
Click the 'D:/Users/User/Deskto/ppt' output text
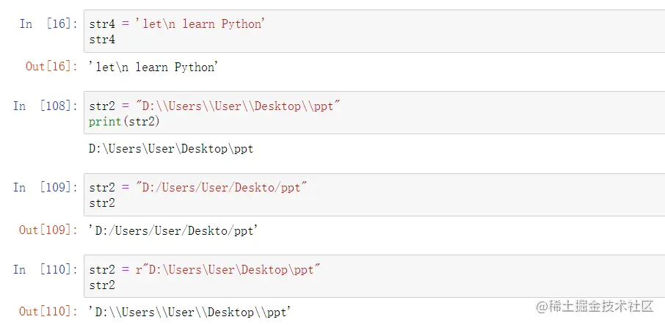click(172, 231)
